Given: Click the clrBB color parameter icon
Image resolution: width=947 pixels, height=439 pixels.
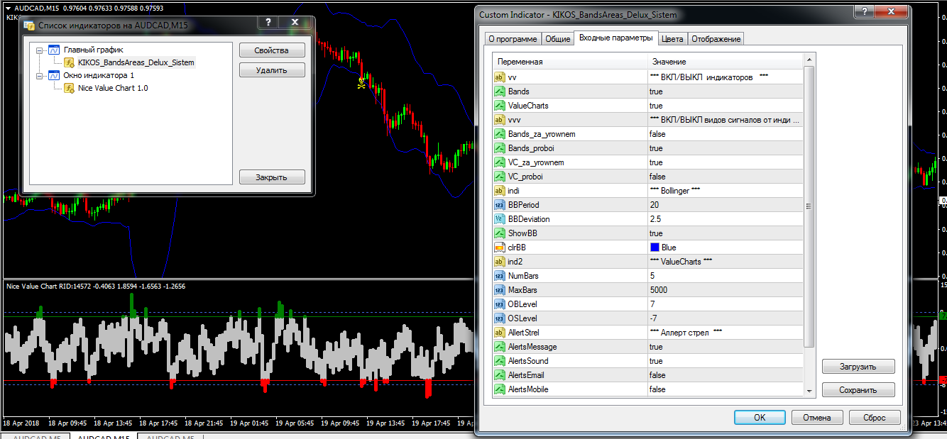Looking at the screenshot, I should 499,248.
